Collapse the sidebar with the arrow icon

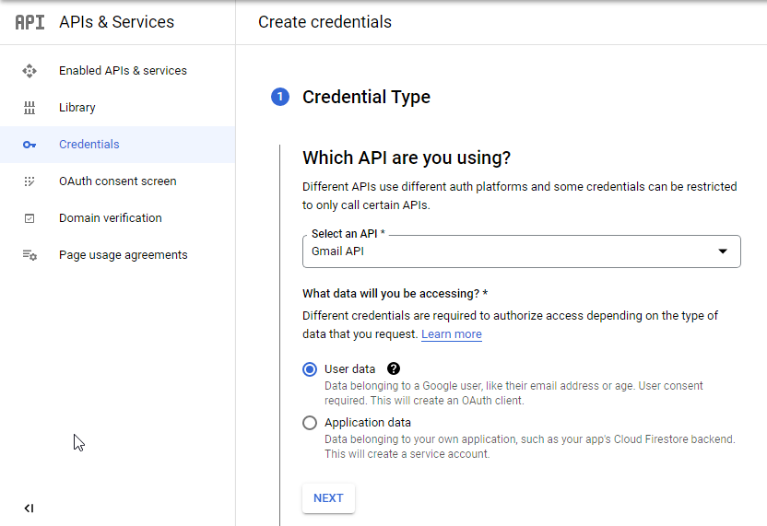coord(29,508)
